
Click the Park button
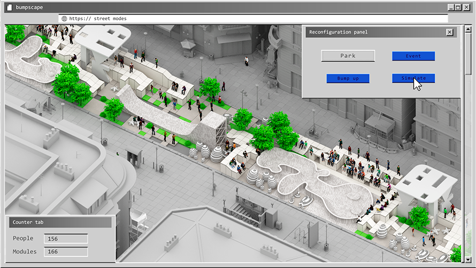(348, 56)
